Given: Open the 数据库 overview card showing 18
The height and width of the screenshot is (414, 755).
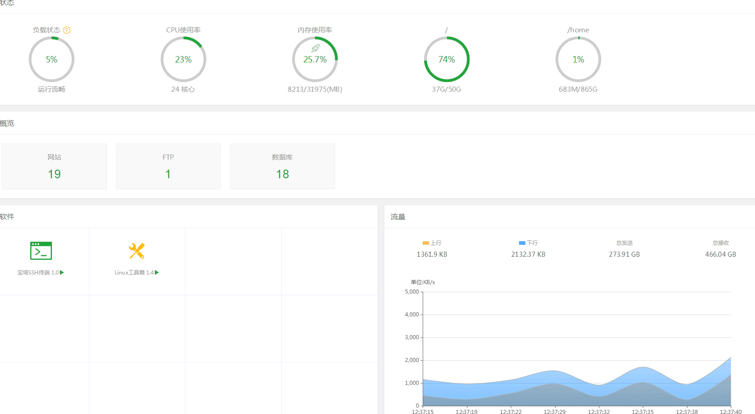Looking at the screenshot, I should click(x=283, y=166).
